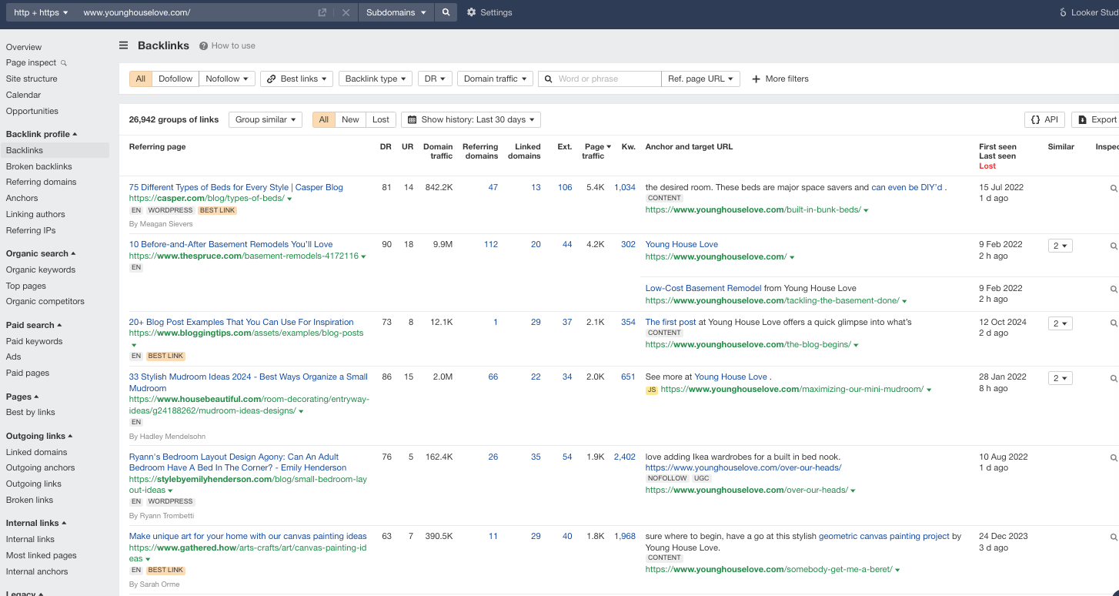Click the magnifier icon next to Page inspect
The height and width of the screenshot is (596, 1119).
pyautogui.click(x=64, y=63)
